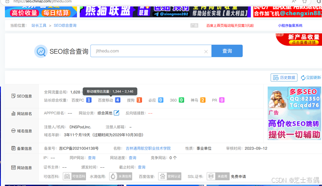Open the 熊猫联盟 banner ad
Image resolution: width=322 pixels, height=186 pixels.
coord(165,11)
